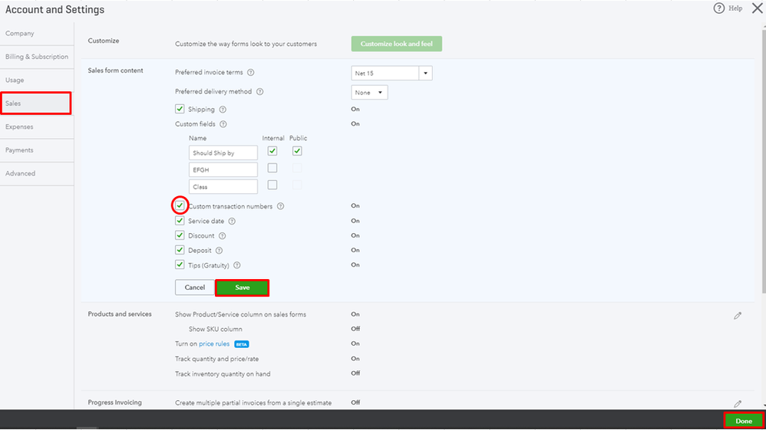Click the Help question mark icon

pyautogui.click(x=718, y=8)
